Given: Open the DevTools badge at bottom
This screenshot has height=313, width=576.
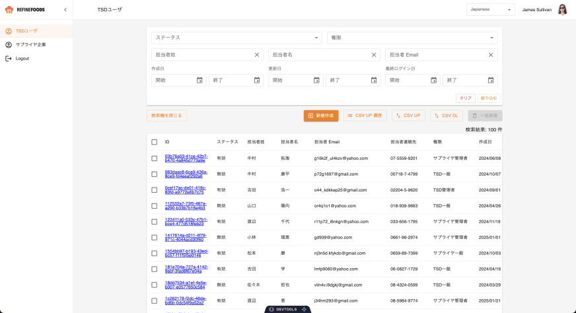Looking at the screenshot, I should point(287,309).
